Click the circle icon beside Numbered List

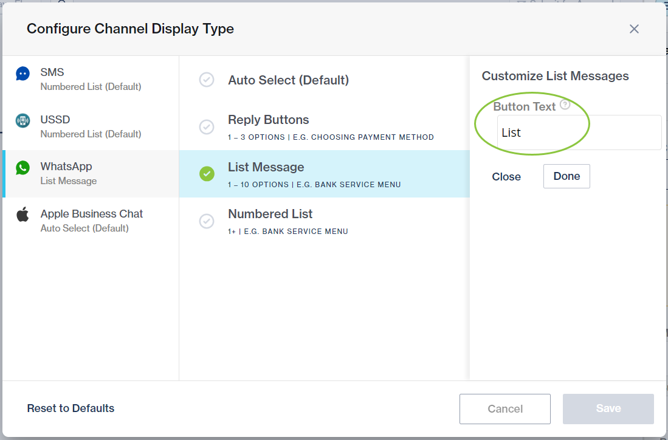pyautogui.click(x=207, y=221)
